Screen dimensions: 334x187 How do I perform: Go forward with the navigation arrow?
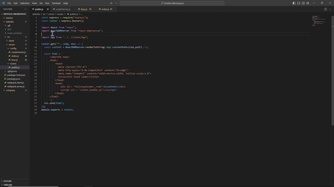tap(116, 3)
